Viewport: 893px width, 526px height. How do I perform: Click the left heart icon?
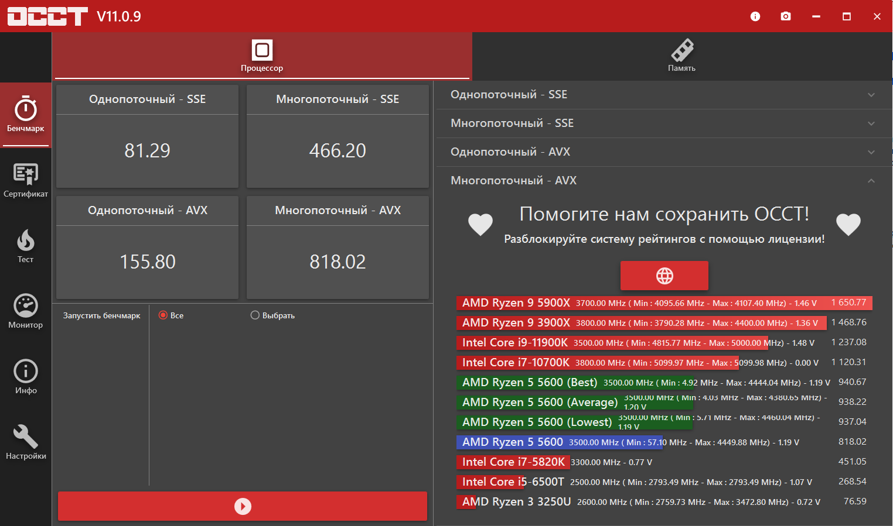480,225
